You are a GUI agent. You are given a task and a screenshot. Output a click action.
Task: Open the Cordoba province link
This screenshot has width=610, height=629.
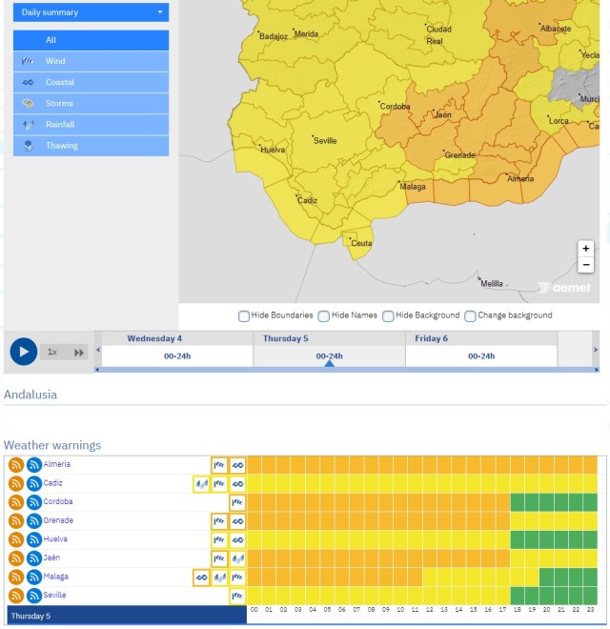tap(58, 501)
